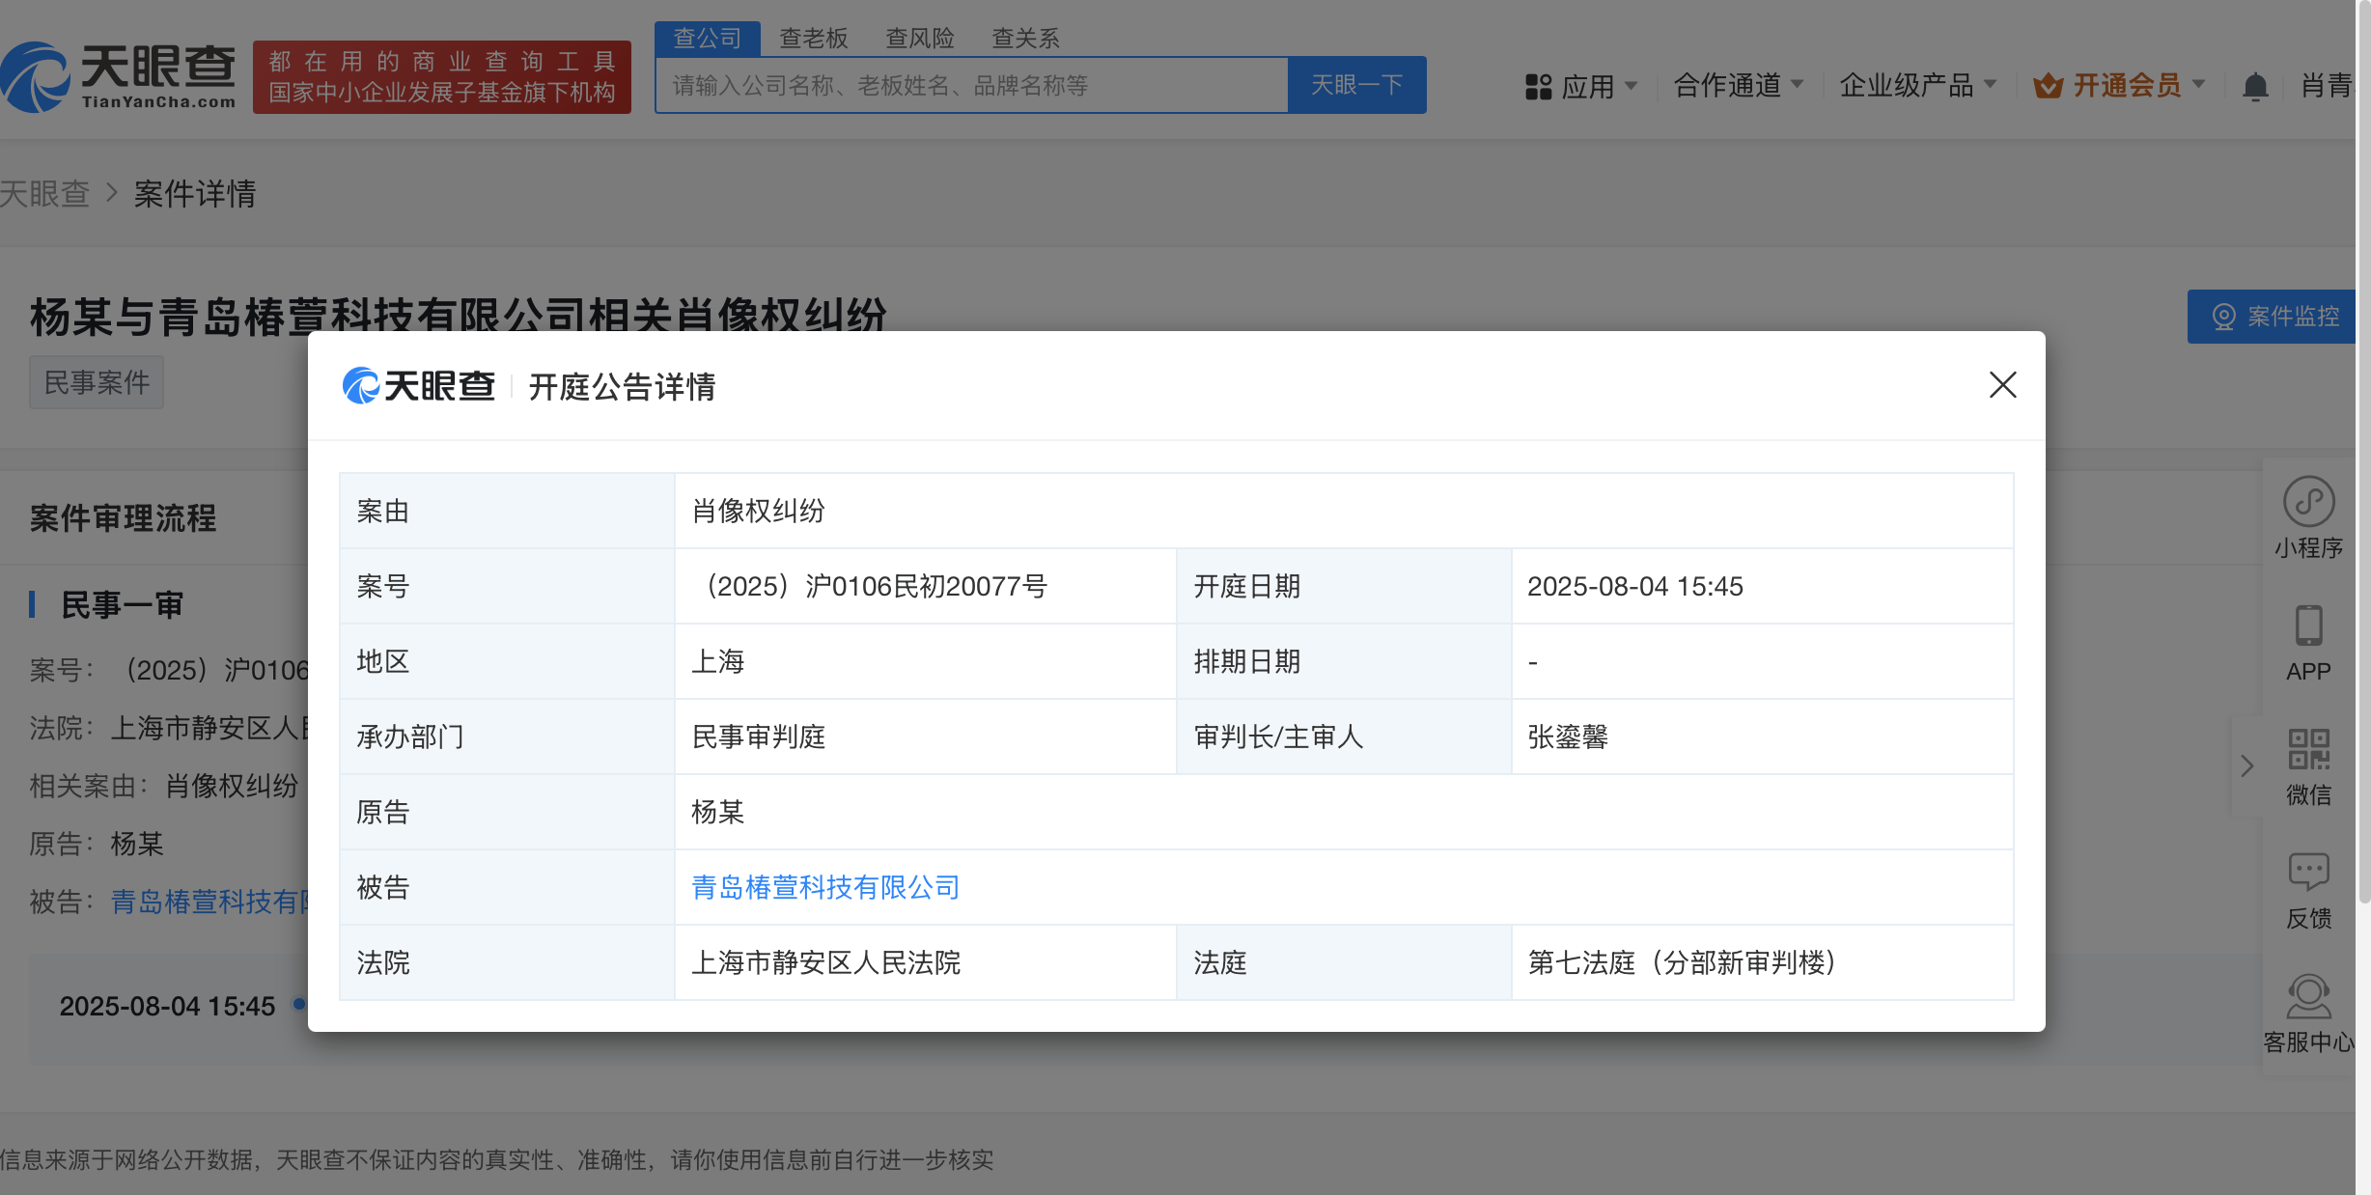Show the 微信 QR code icon
The height and width of the screenshot is (1195, 2371).
(x=2308, y=750)
